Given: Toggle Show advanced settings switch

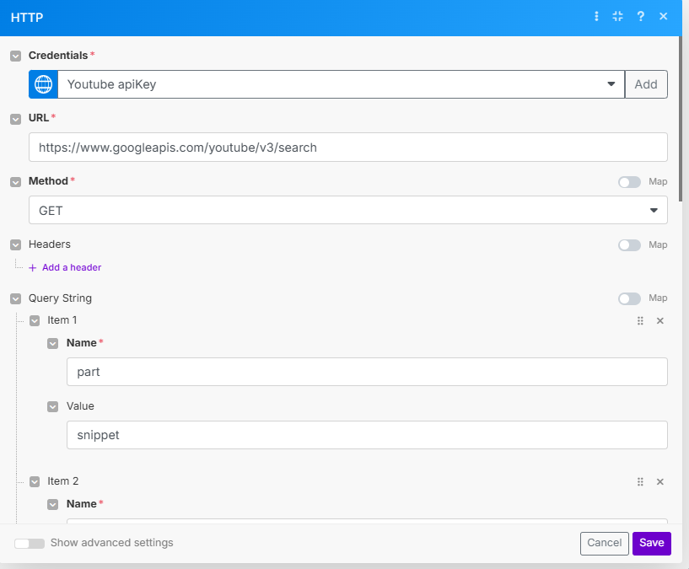Looking at the screenshot, I should tap(30, 544).
